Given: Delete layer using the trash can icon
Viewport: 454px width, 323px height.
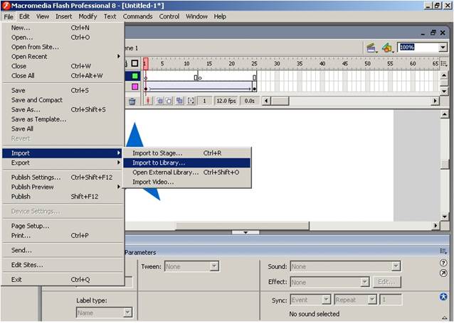Looking at the screenshot, I should coord(132,101).
